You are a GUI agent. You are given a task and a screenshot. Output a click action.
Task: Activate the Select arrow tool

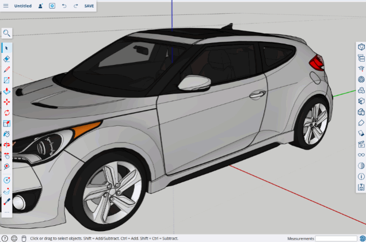point(7,48)
